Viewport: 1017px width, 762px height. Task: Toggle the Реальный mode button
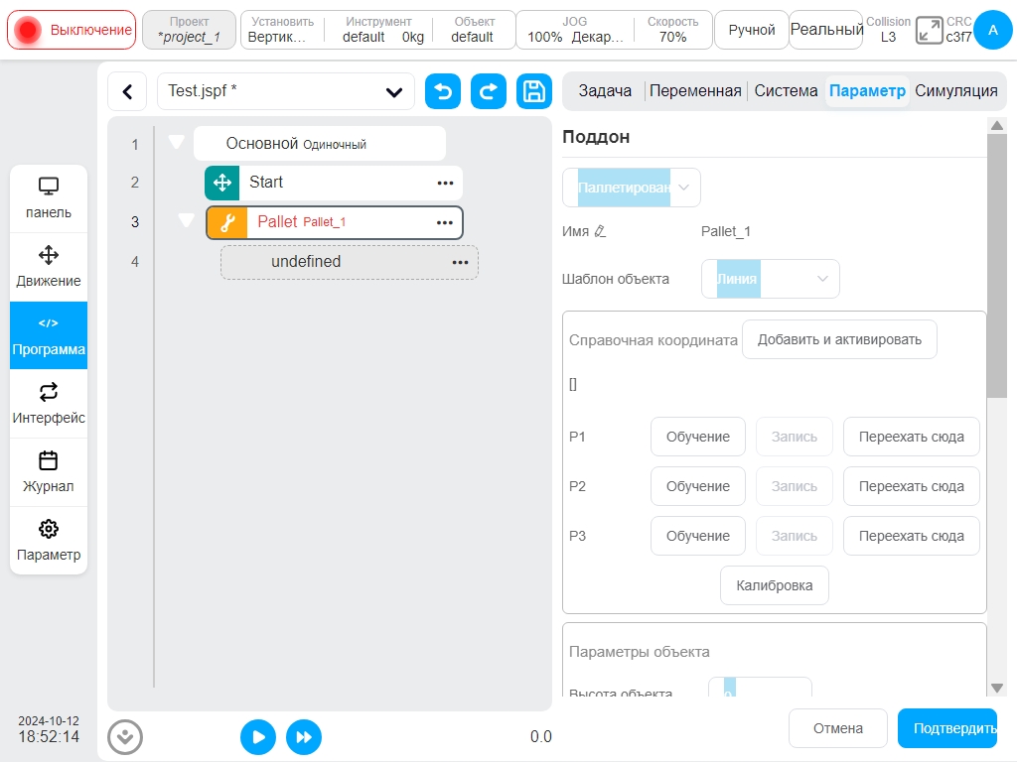pyautogui.click(x=826, y=30)
